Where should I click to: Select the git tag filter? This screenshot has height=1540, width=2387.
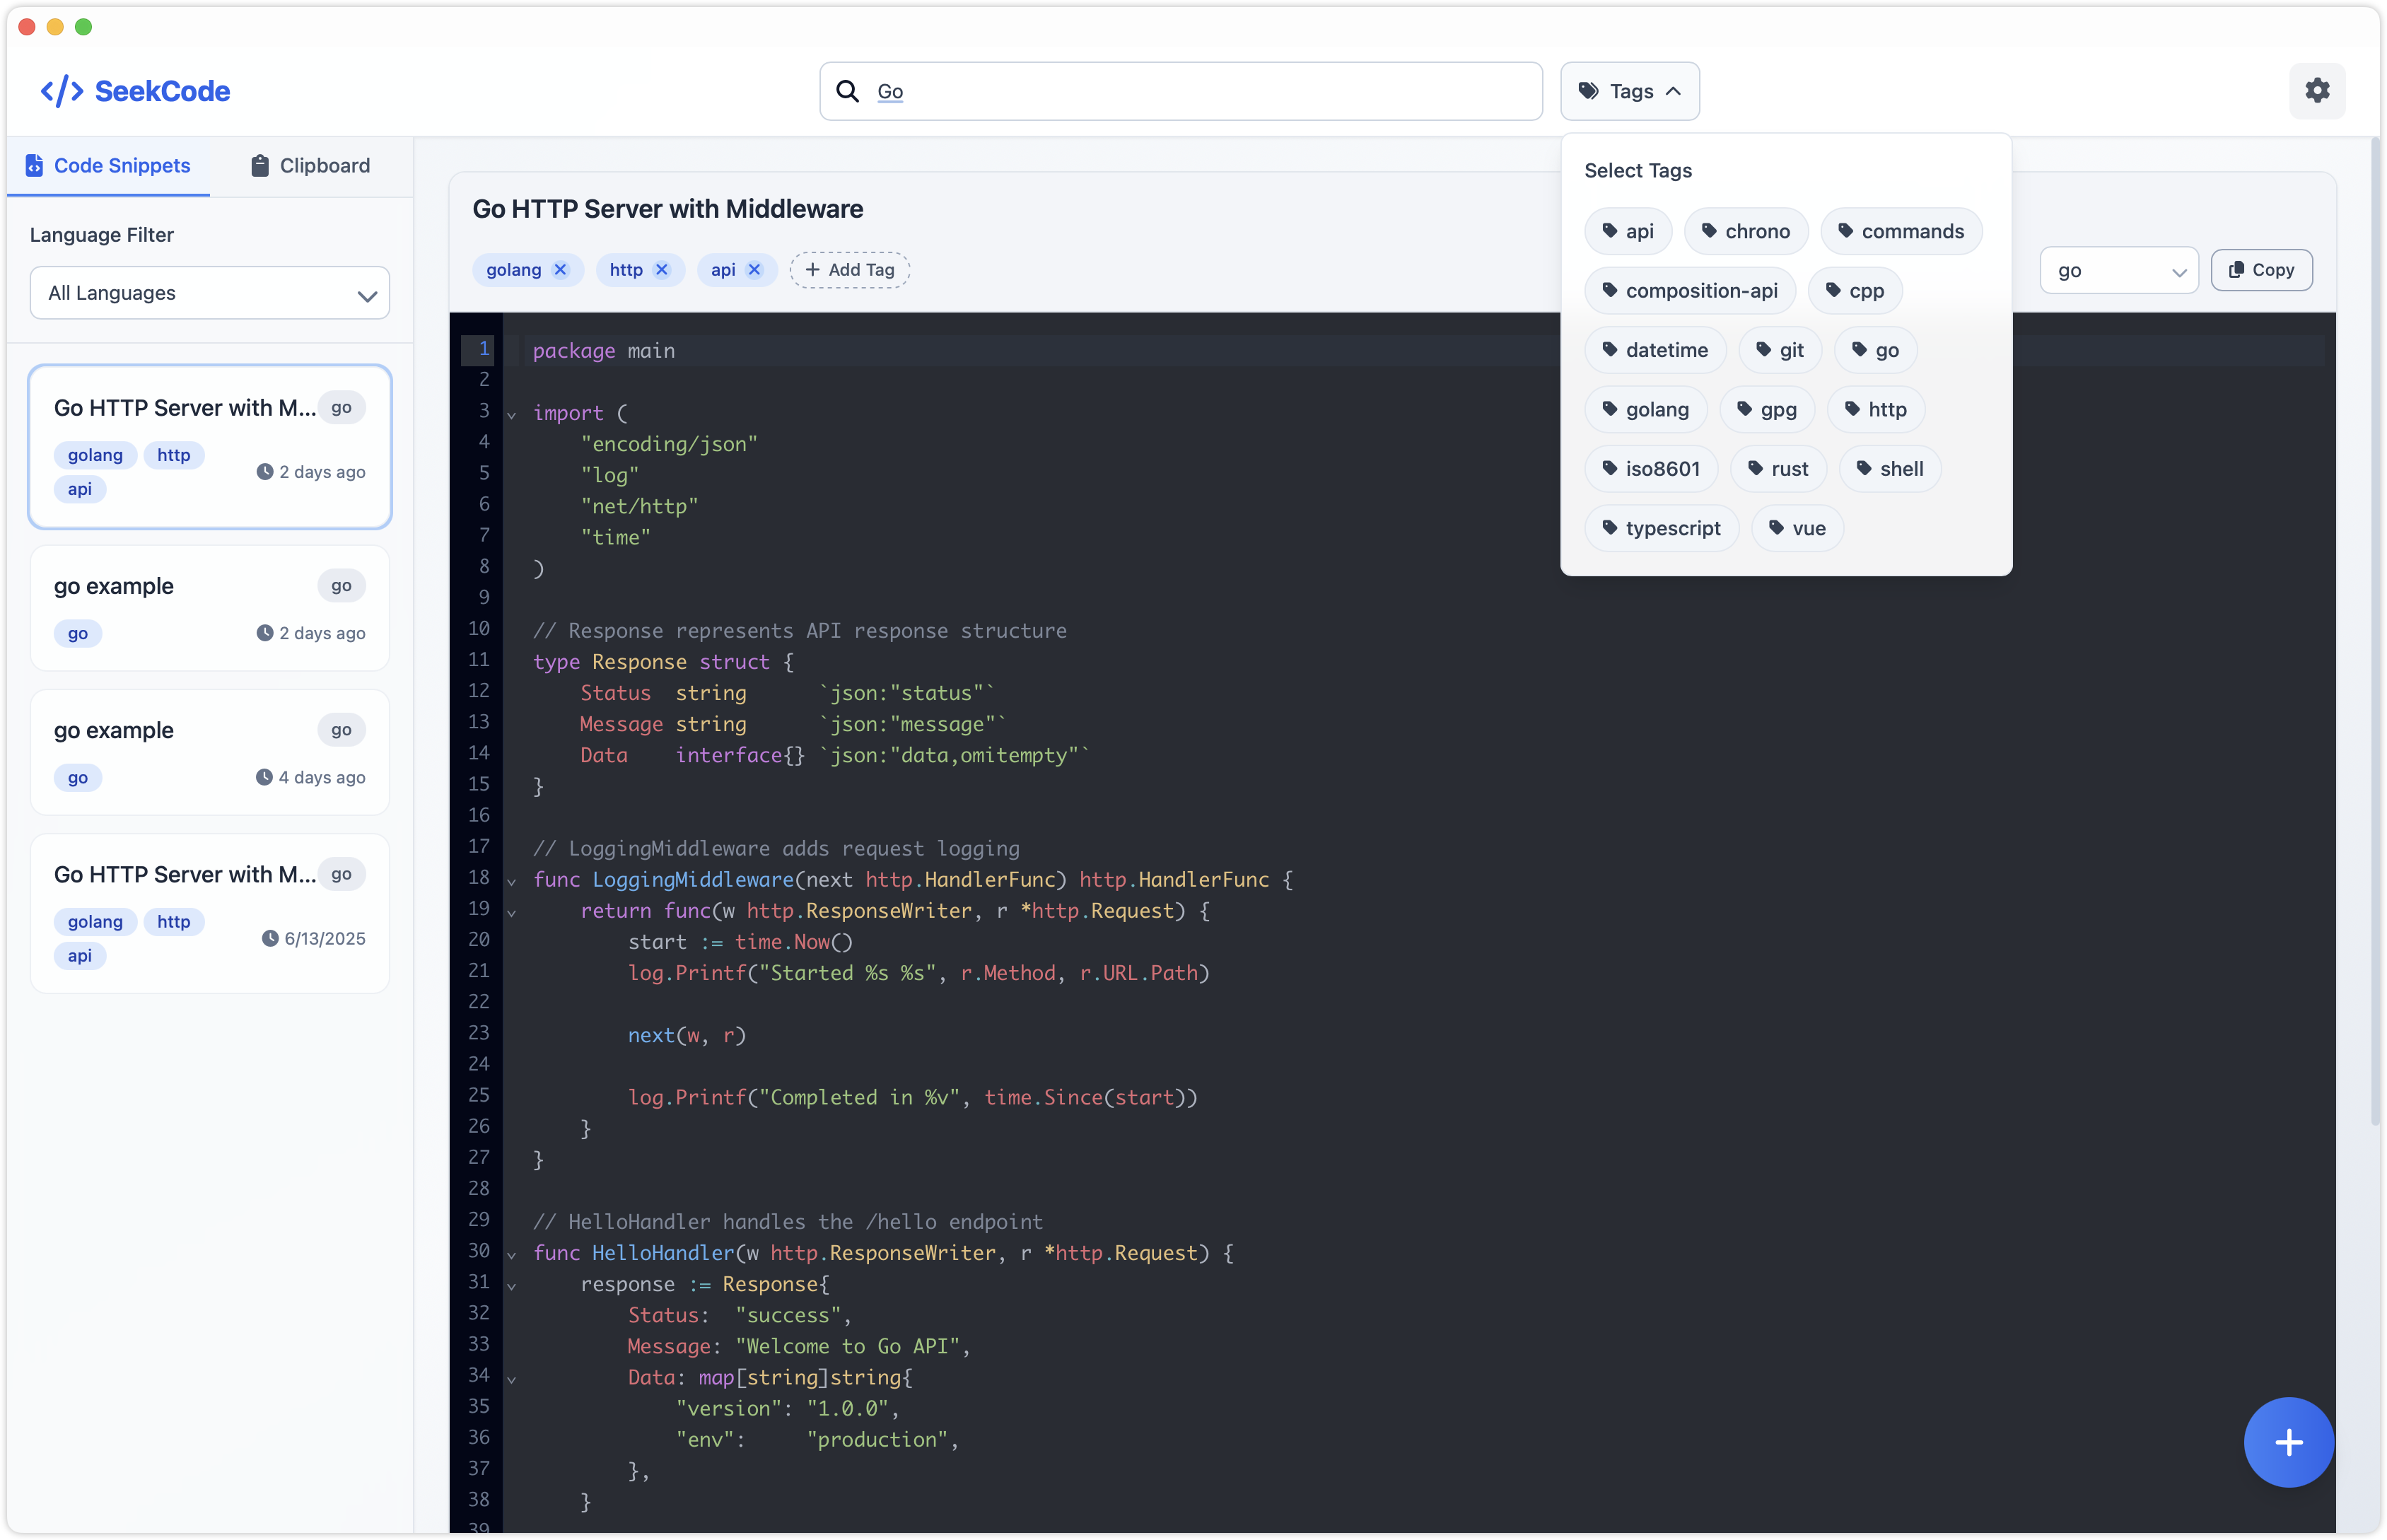pos(1779,350)
